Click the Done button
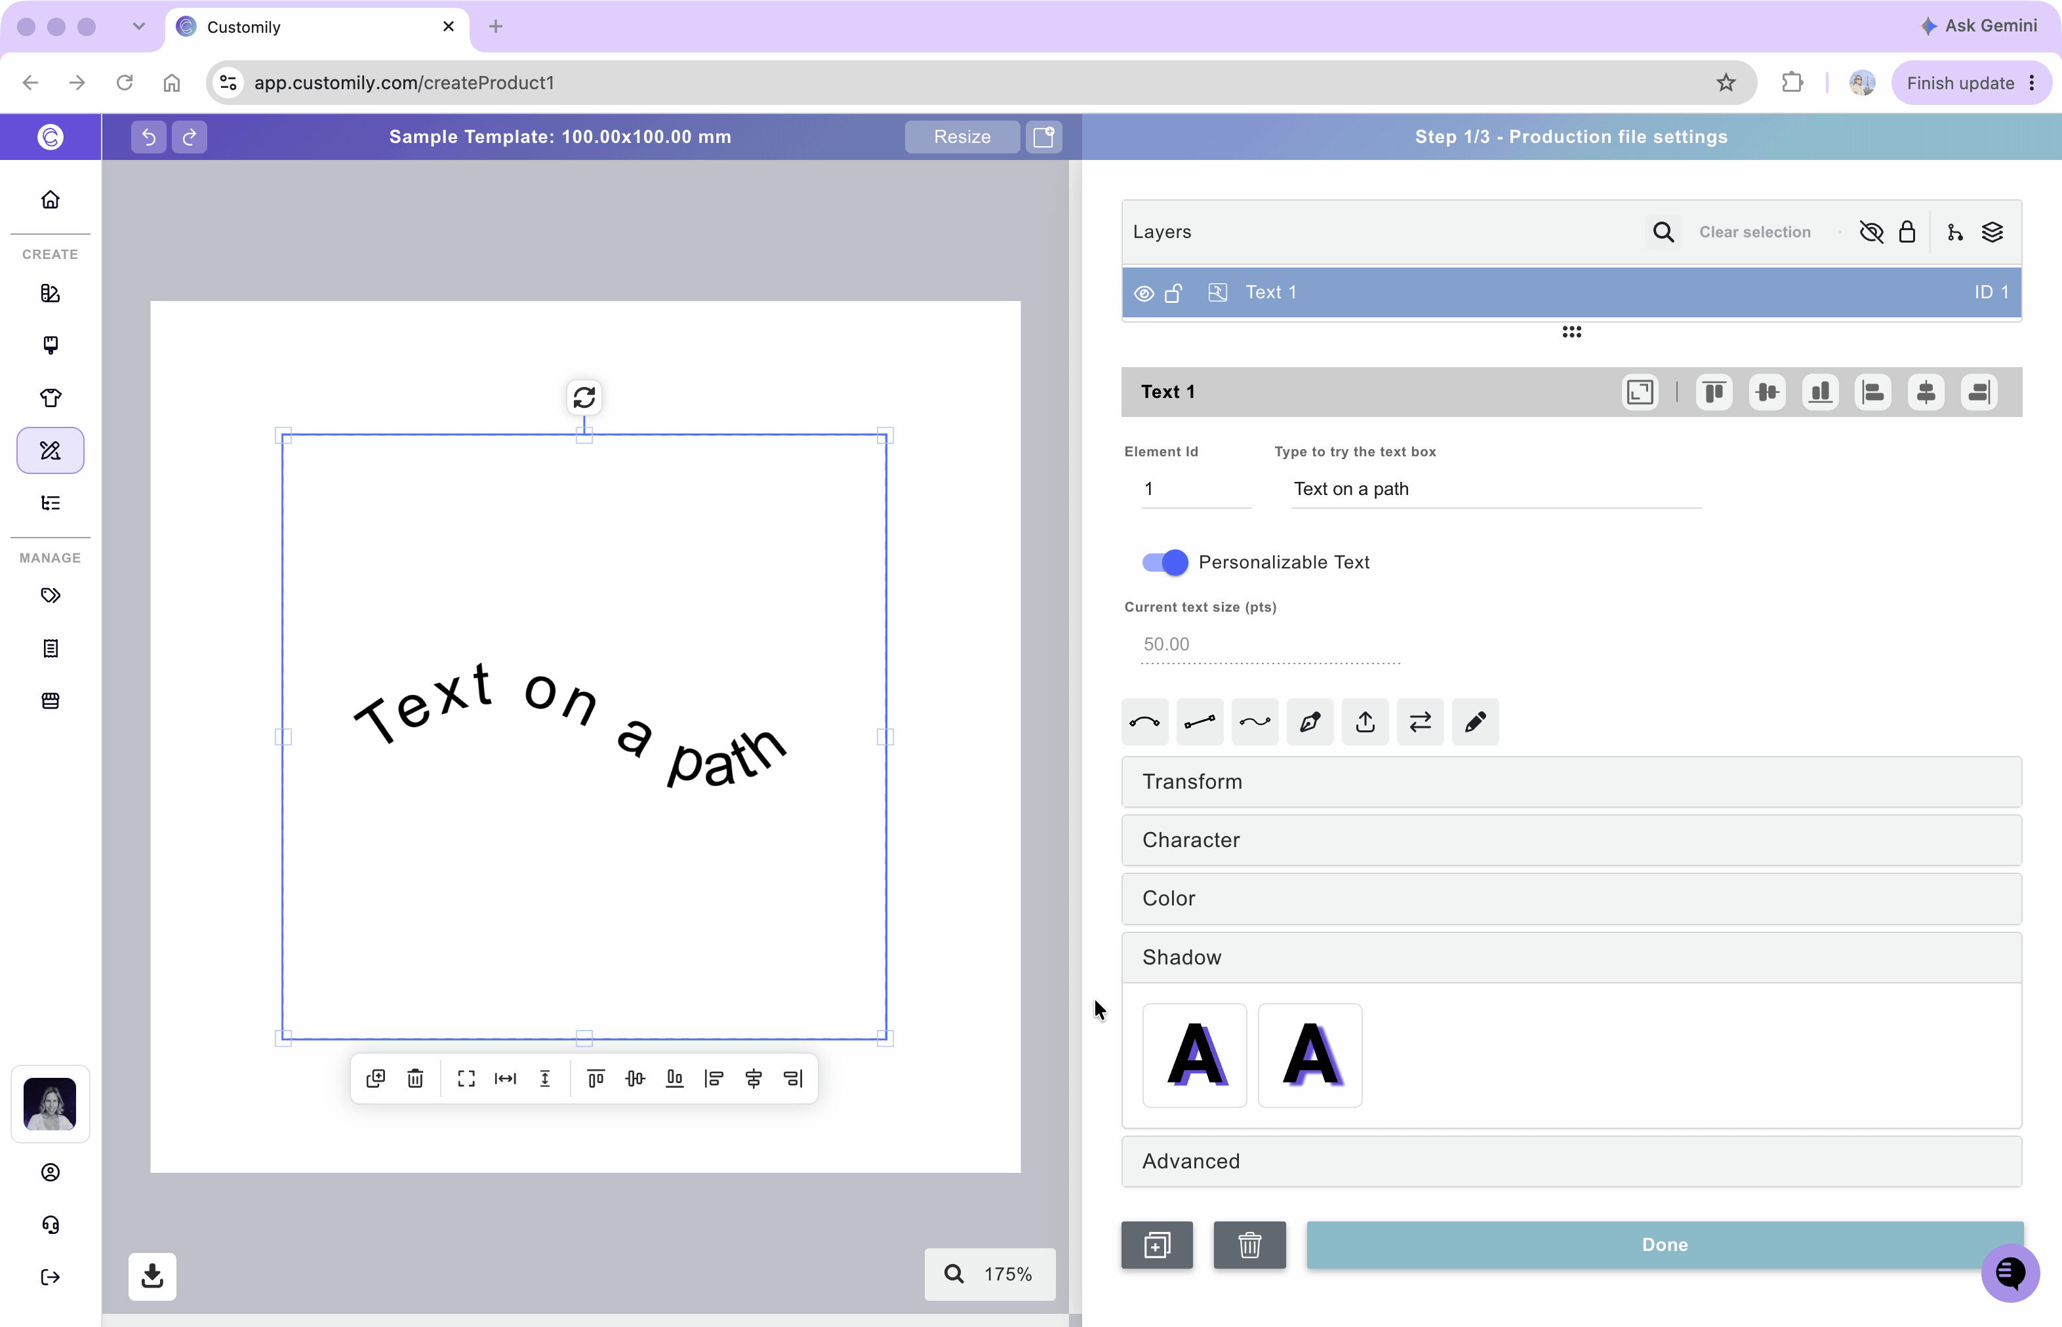 (x=1665, y=1244)
